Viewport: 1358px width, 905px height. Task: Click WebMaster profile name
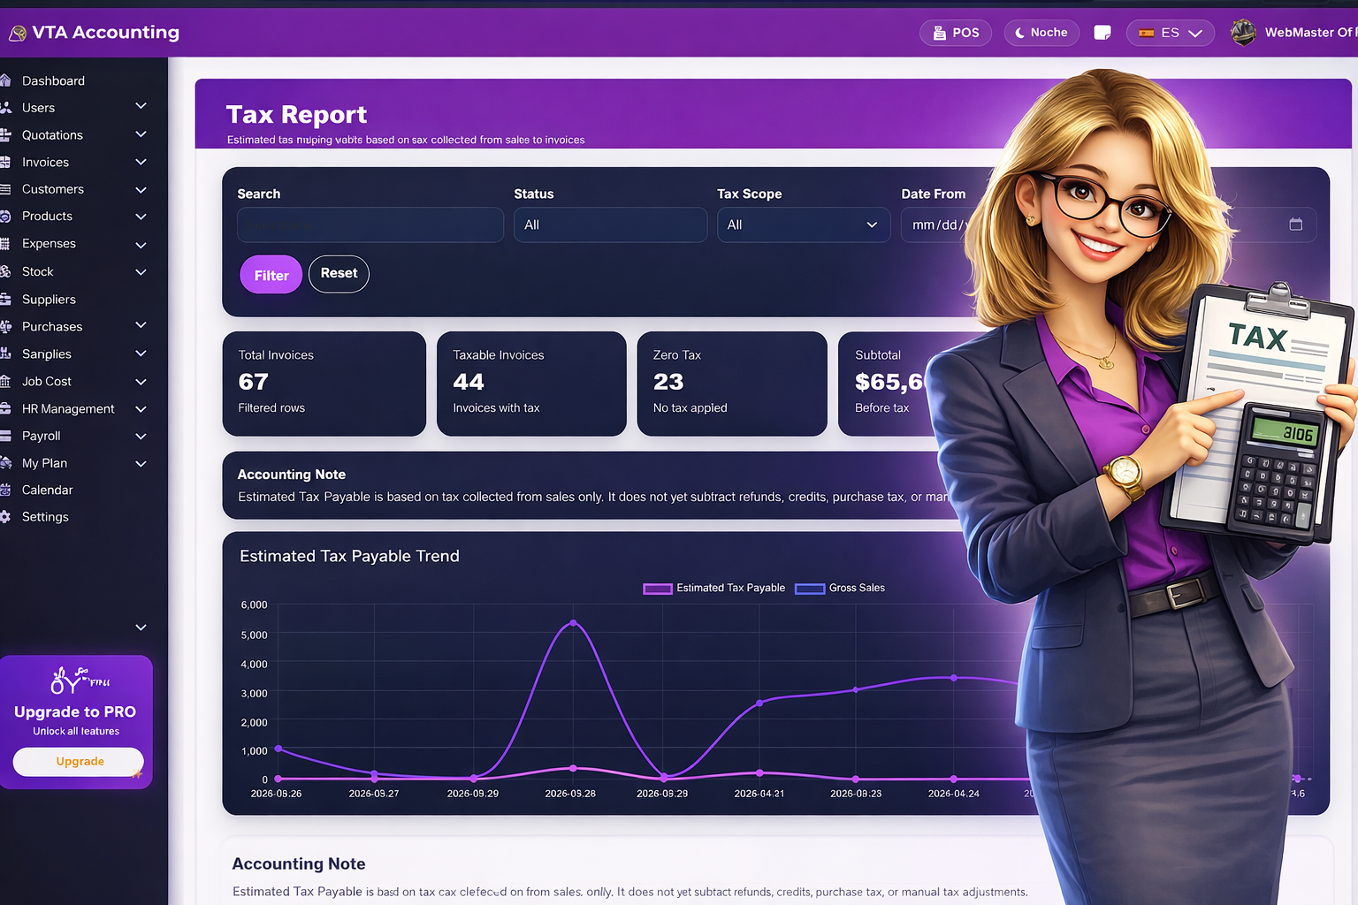coord(1310,33)
